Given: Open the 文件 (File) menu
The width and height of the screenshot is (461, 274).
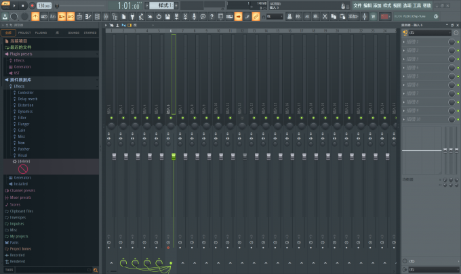Looking at the screenshot, I should [x=357, y=5].
